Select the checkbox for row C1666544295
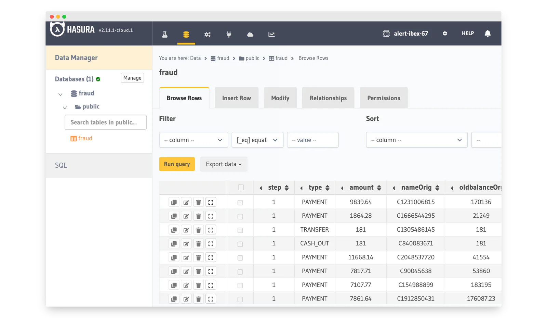 coord(240,216)
